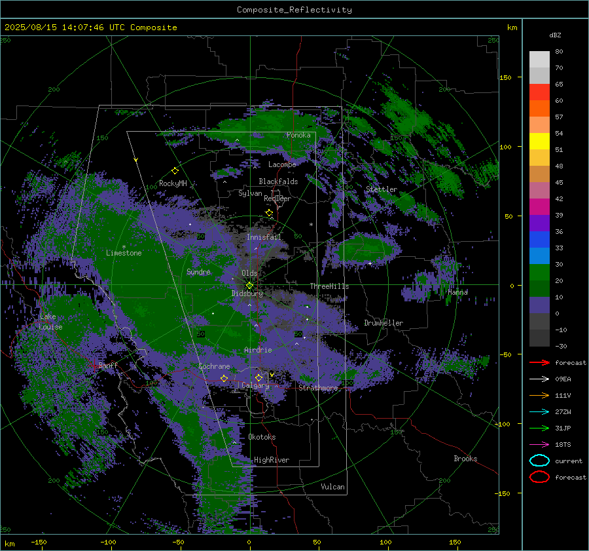This screenshot has height=551, width=589.
Task: Pick the 54 dBZ yellow swatch
Action: point(539,141)
